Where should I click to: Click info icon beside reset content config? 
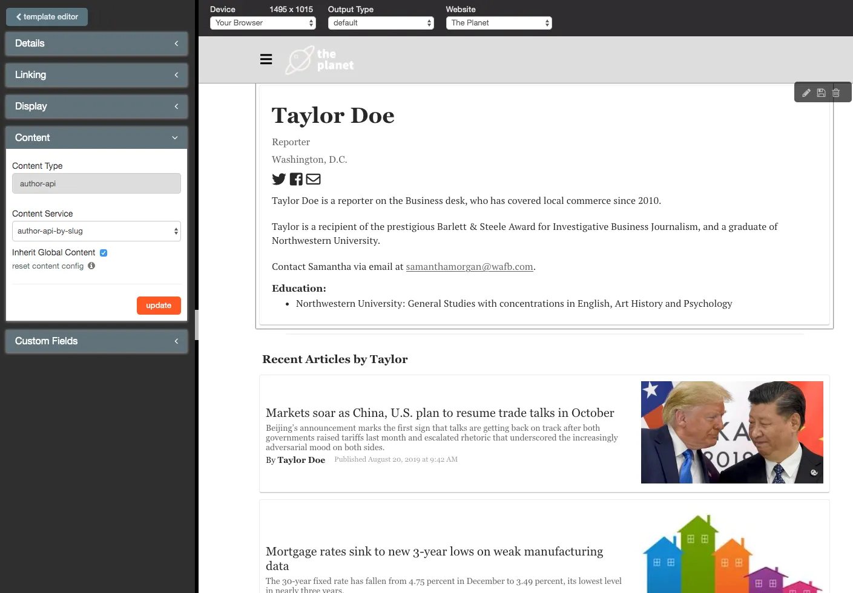pyautogui.click(x=91, y=266)
